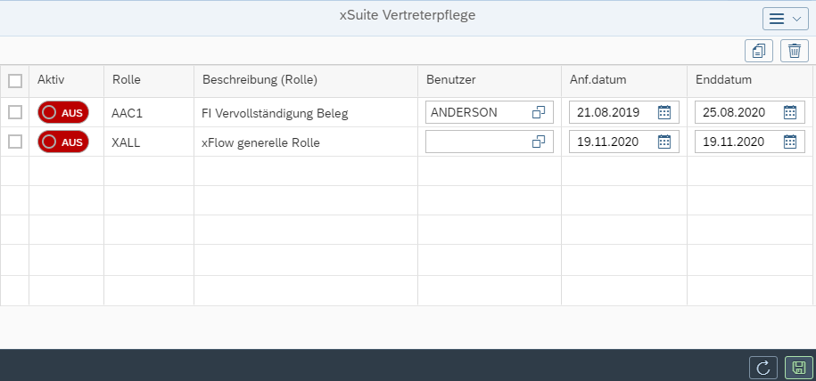Click the Rolle column header

click(127, 80)
